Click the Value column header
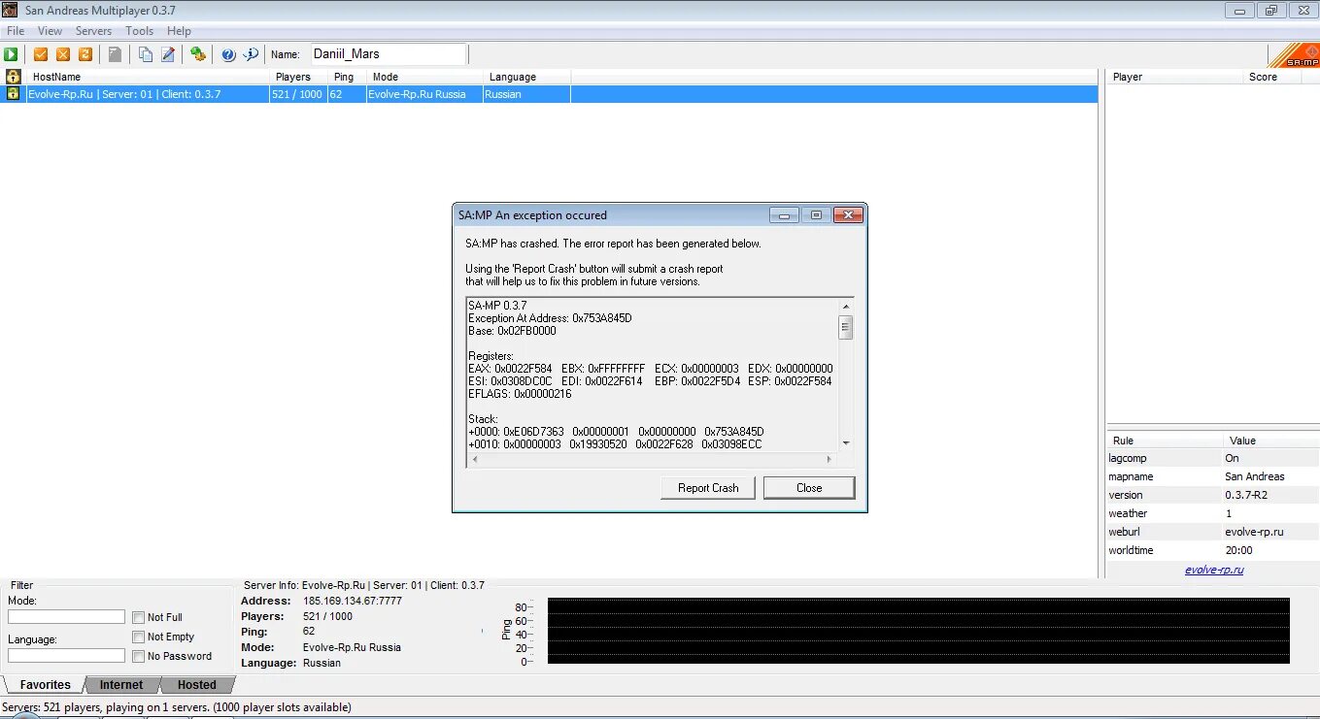1320x719 pixels. tap(1270, 441)
